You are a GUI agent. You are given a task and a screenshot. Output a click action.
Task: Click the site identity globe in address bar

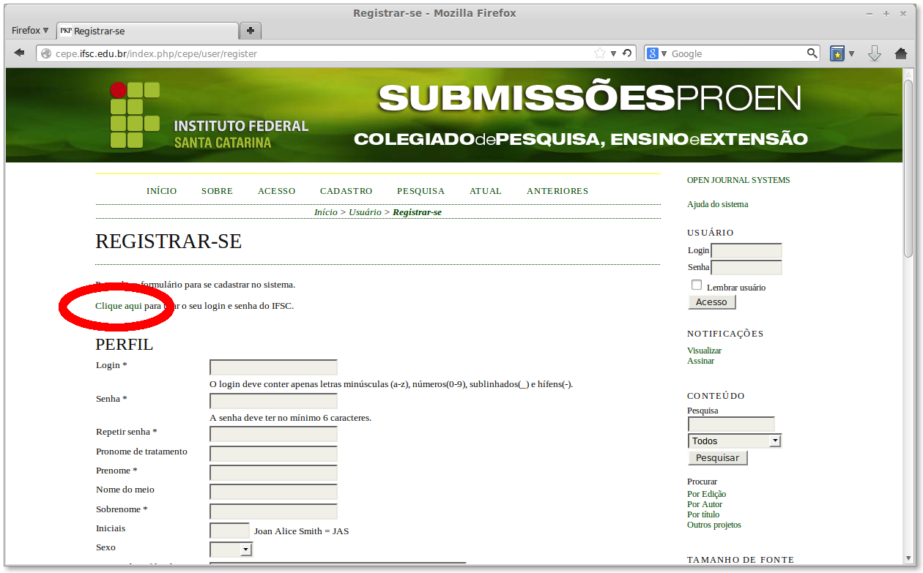click(45, 53)
